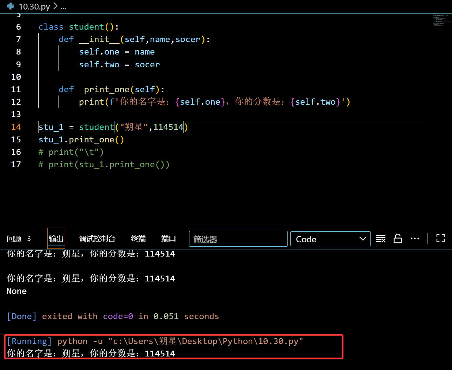Select the 输出 tab

click(56, 238)
